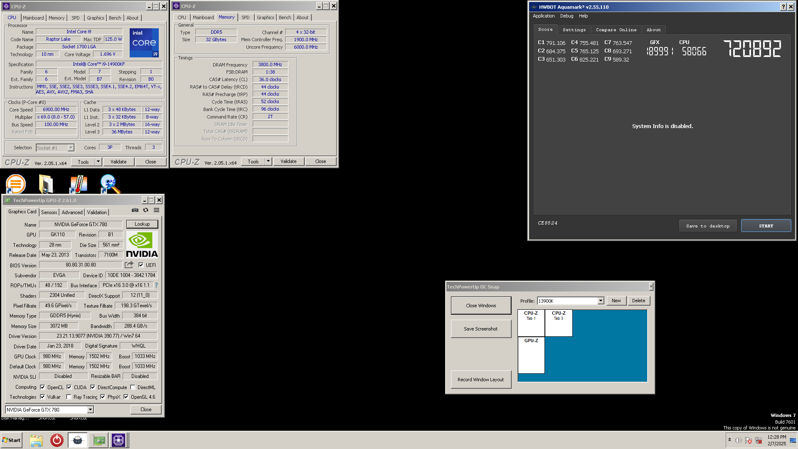Open Aquamark Settings tab
798x449 pixels.
tap(574, 30)
